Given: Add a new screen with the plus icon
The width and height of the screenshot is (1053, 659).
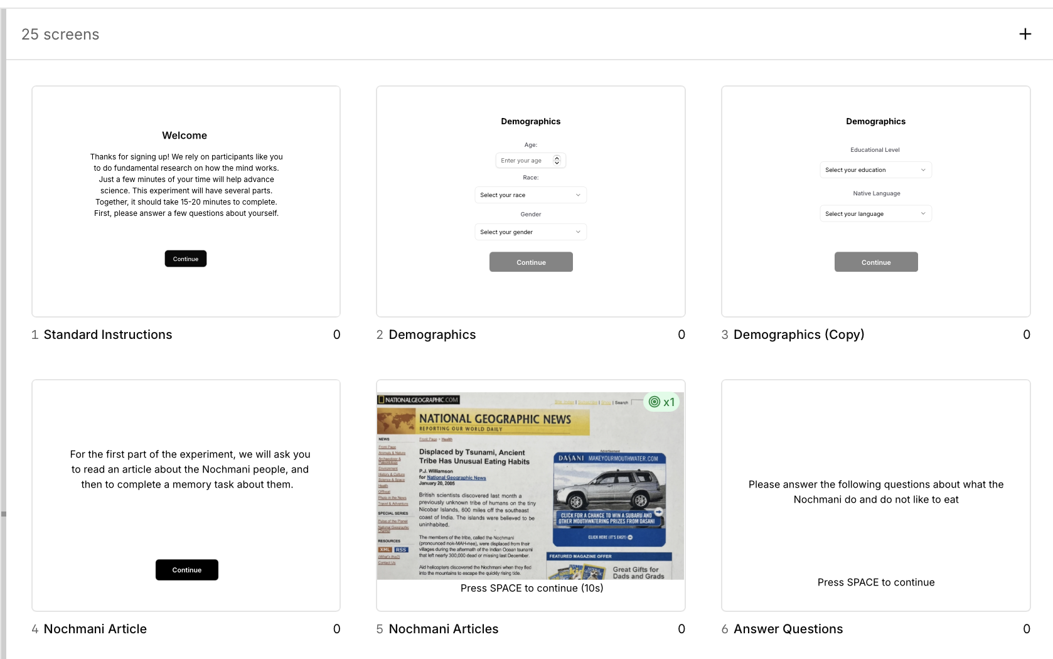Looking at the screenshot, I should point(1025,33).
